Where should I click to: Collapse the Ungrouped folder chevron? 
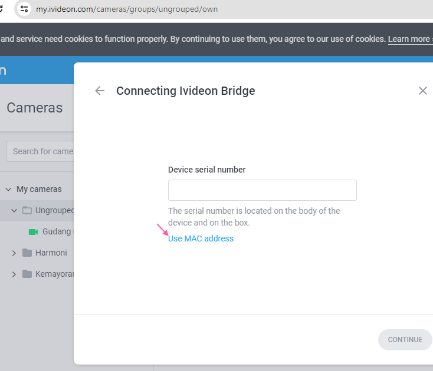tap(14, 211)
